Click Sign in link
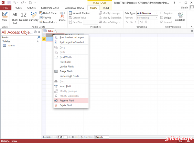This screenshot has height=143, width=194. coord(184,7)
